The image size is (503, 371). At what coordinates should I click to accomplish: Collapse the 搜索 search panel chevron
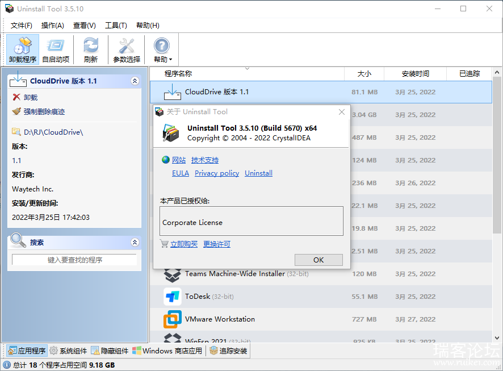[135, 242]
